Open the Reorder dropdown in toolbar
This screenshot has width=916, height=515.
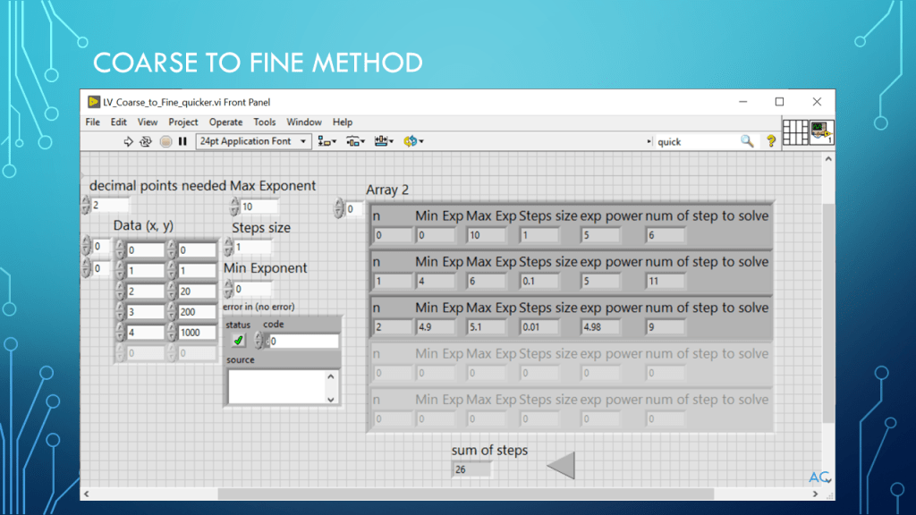point(413,141)
